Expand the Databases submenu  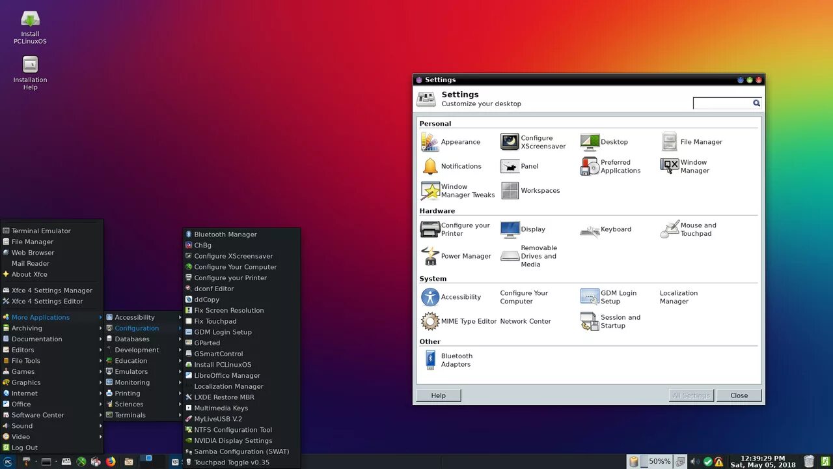point(144,339)
